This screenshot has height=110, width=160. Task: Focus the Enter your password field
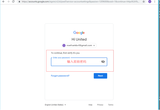coord(79,62)
